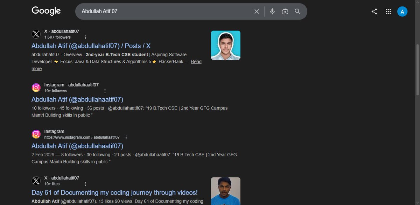Open Day 61 video thumbnail
This screenshot has width=420, height=205.
tap(225, 191)
